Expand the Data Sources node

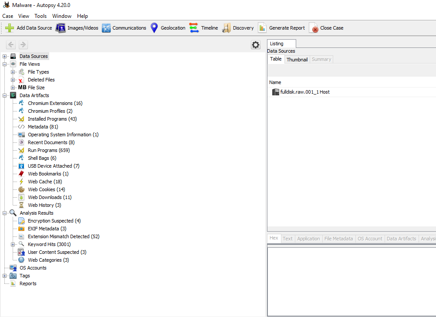coord(4,57)
